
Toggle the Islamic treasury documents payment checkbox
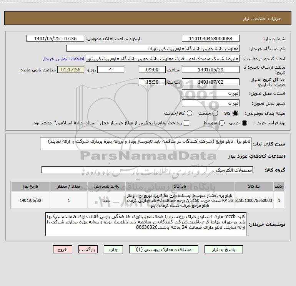[x=186, y=123]
